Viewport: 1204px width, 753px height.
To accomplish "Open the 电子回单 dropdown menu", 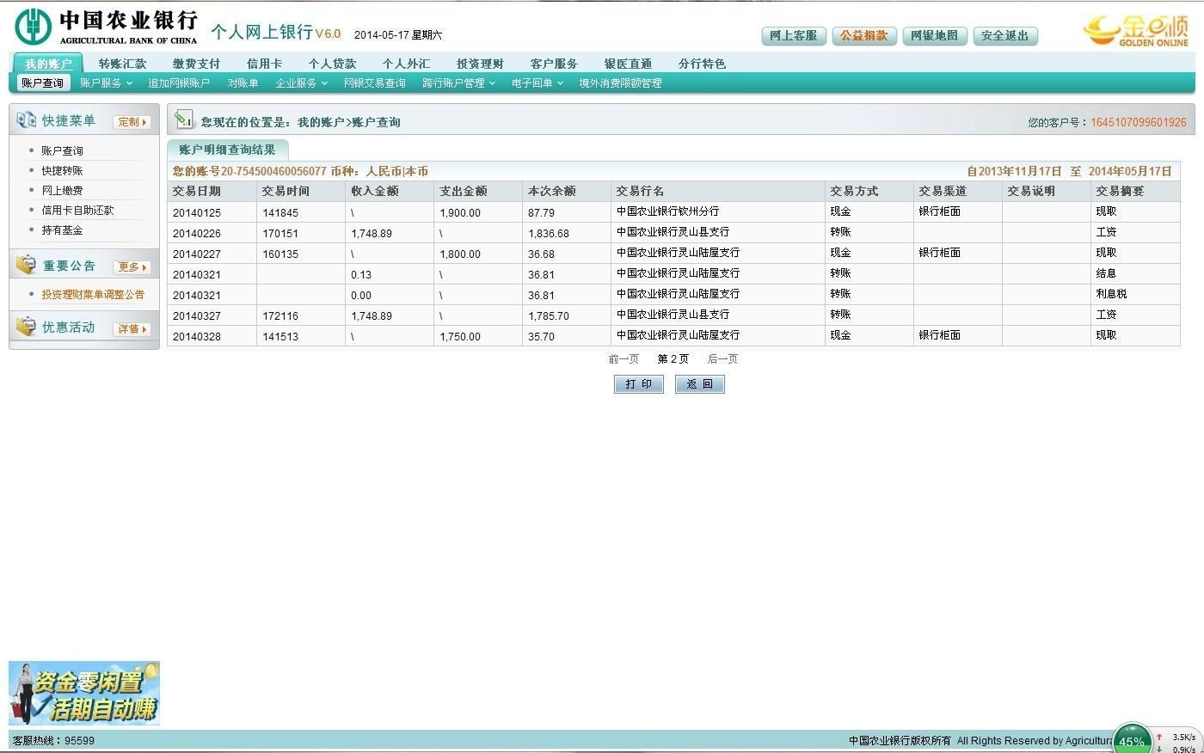I will click(x=537, y=83).
